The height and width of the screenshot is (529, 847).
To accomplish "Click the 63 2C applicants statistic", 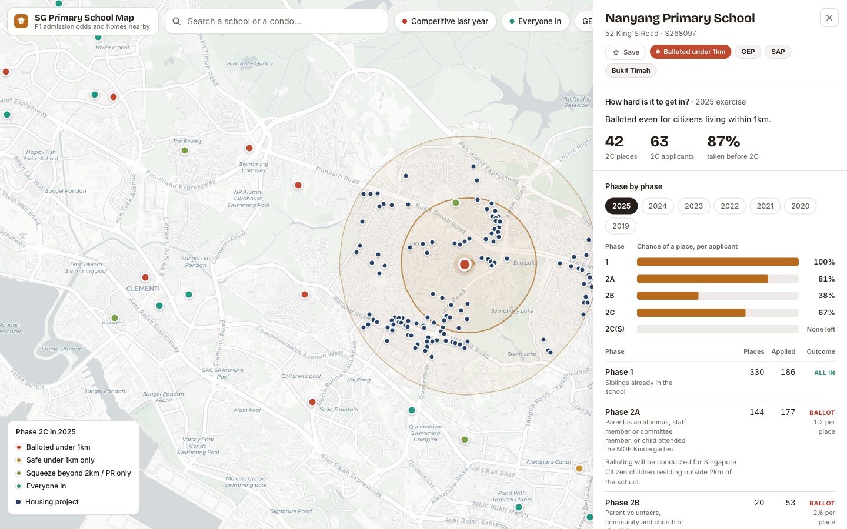I will [x=672, y=147].
